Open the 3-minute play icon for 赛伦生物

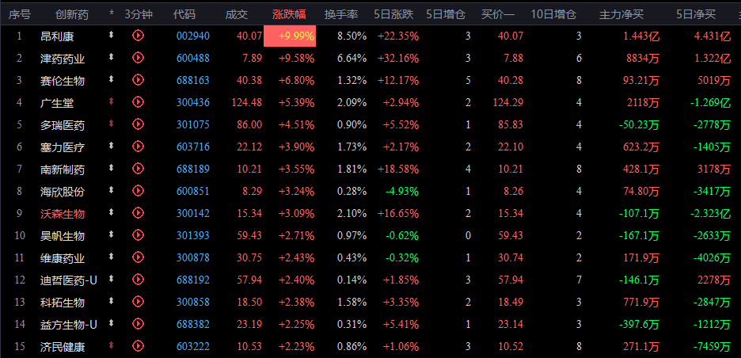(x=138, y=80)
